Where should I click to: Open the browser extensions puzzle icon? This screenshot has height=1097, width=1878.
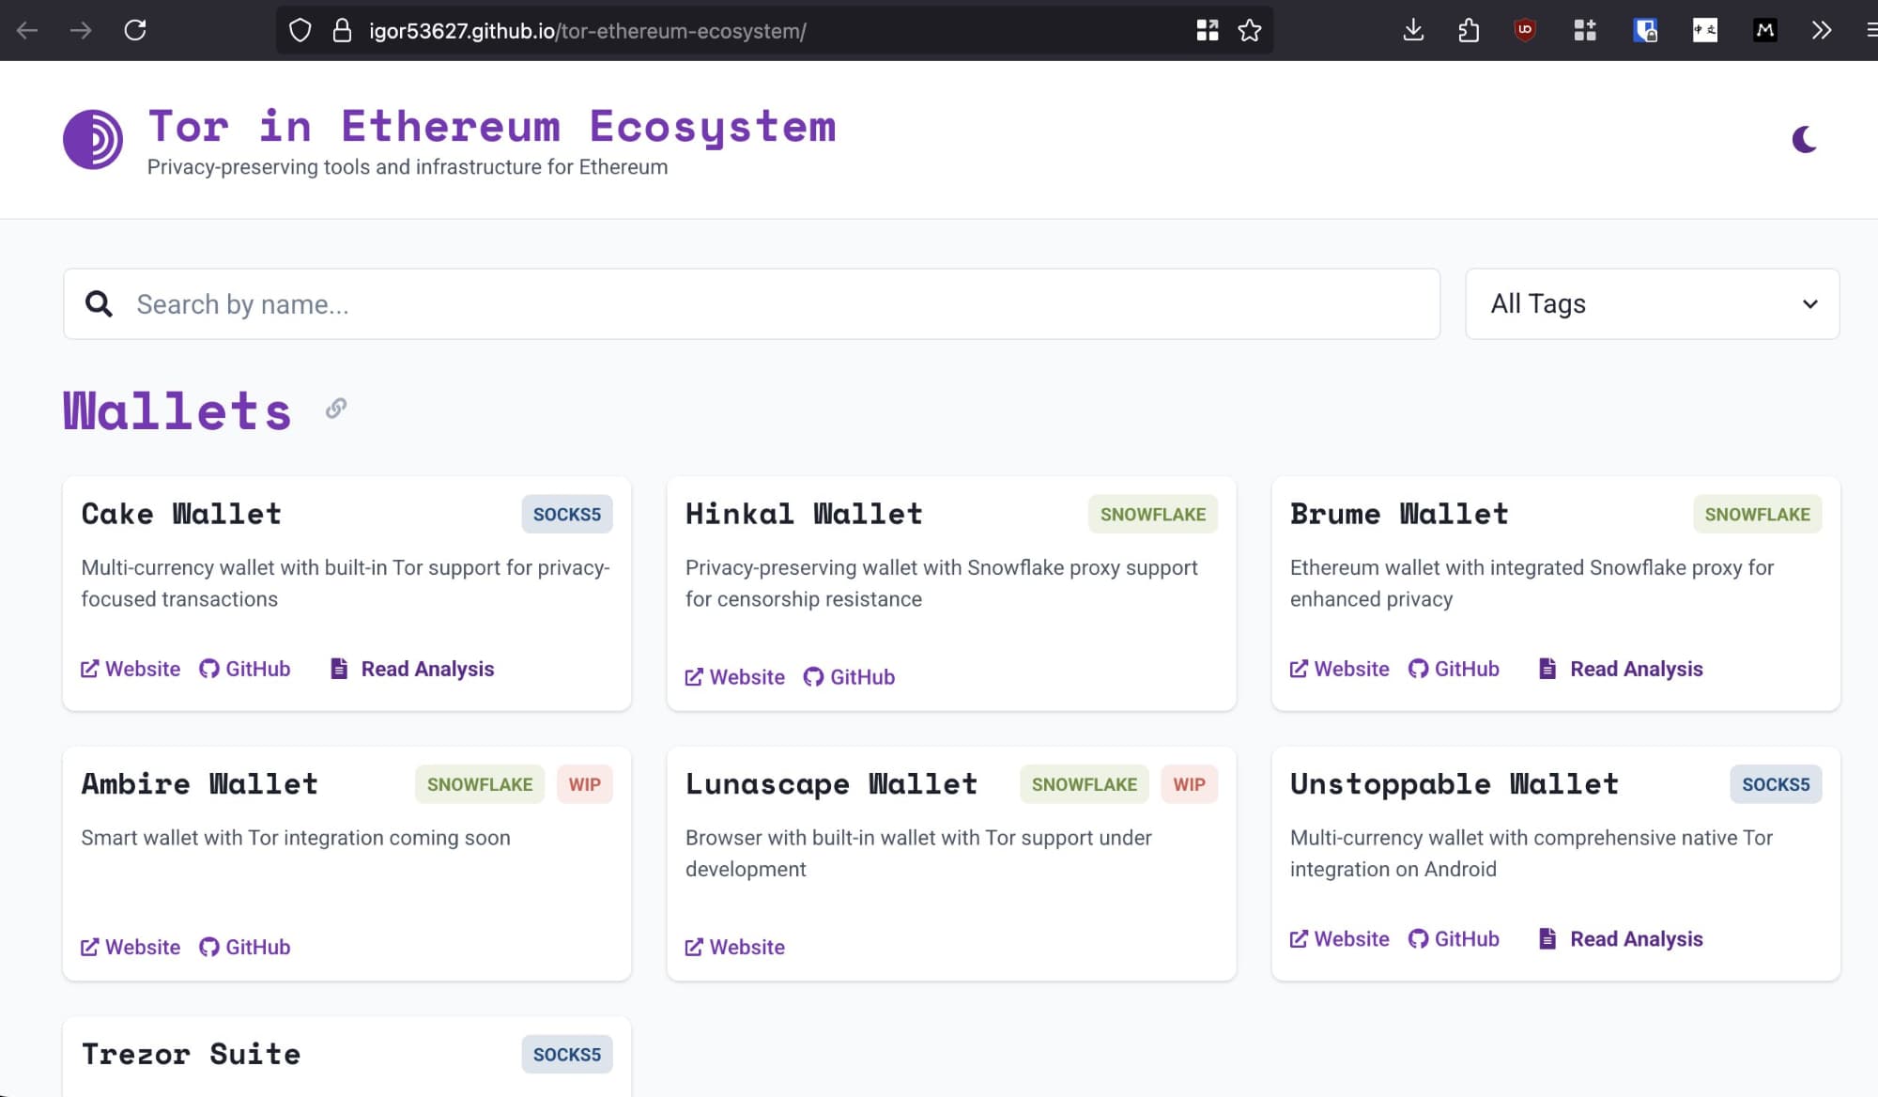(x=1469, y=30)
